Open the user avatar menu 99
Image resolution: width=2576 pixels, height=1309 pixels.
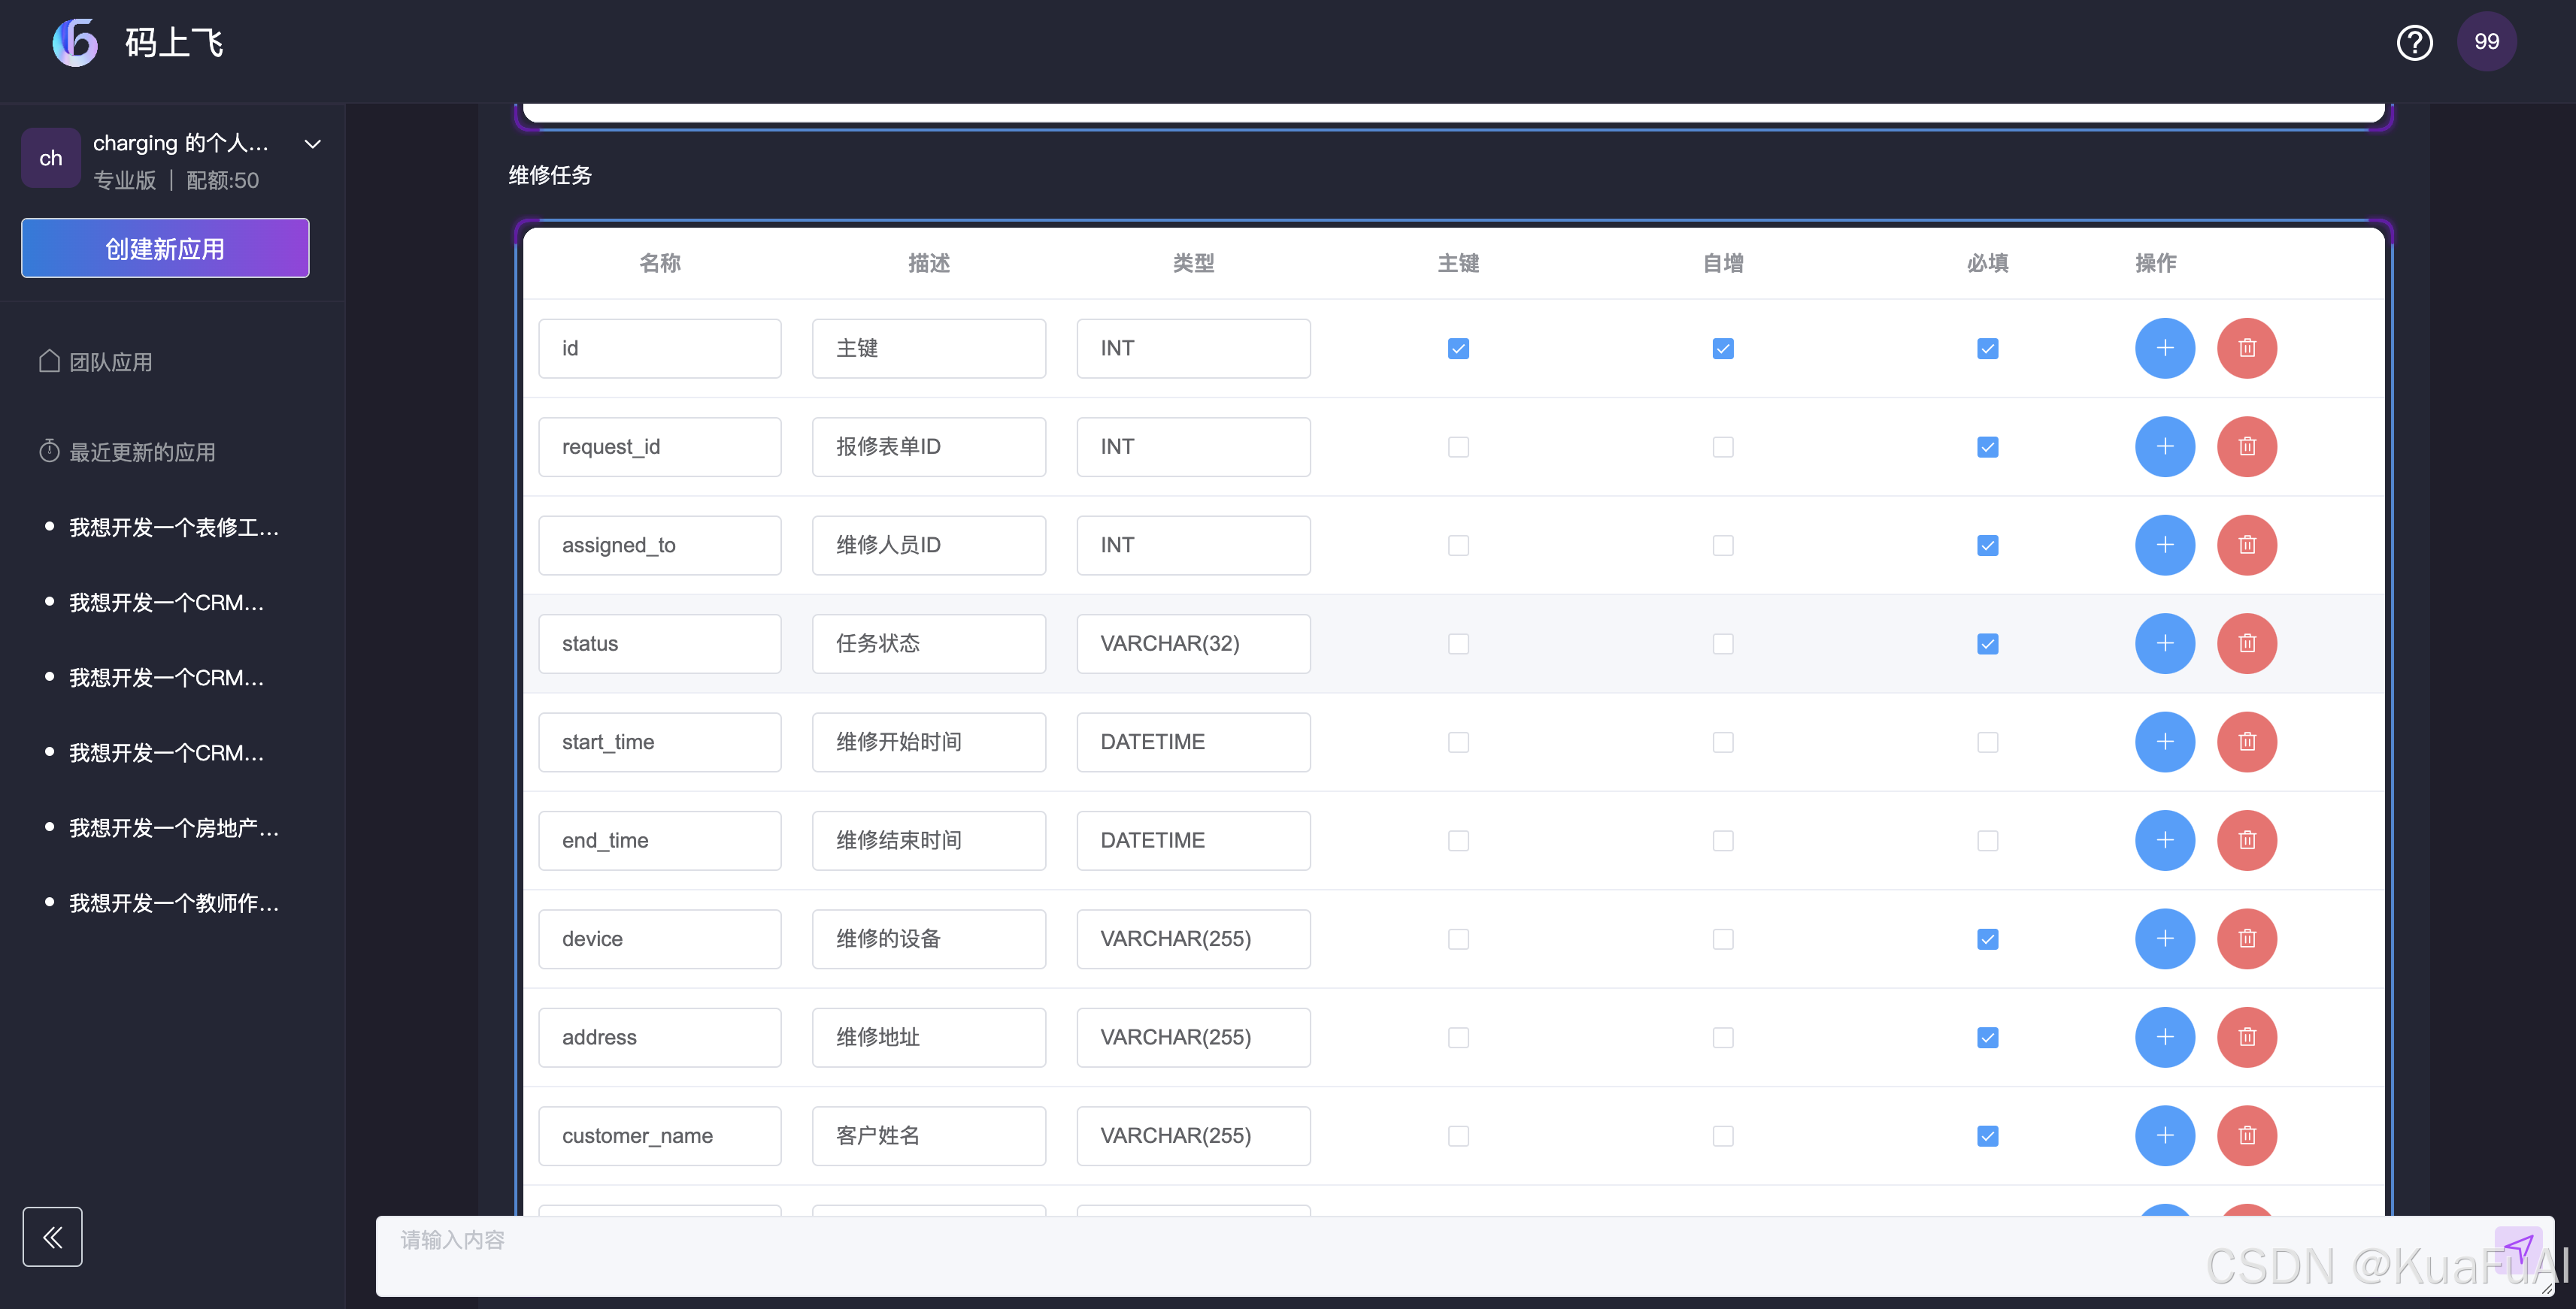click(x=2486, y=42)
